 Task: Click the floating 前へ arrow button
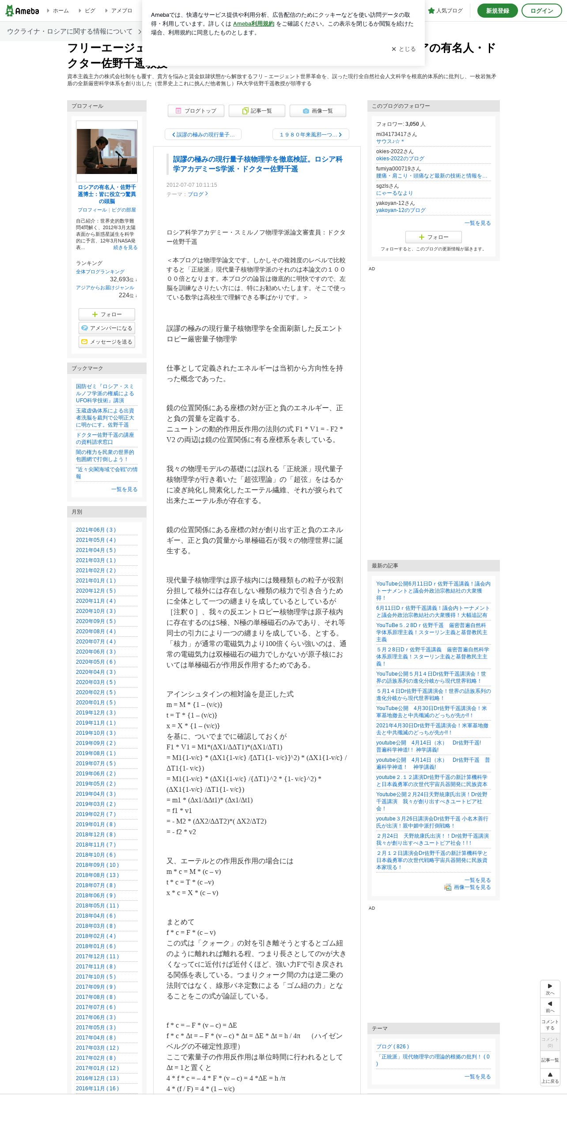click(x=550, y=1007)
